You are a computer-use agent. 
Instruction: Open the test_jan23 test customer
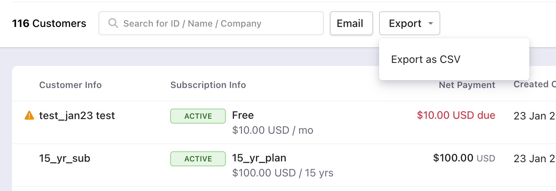(x=77, y=116)
